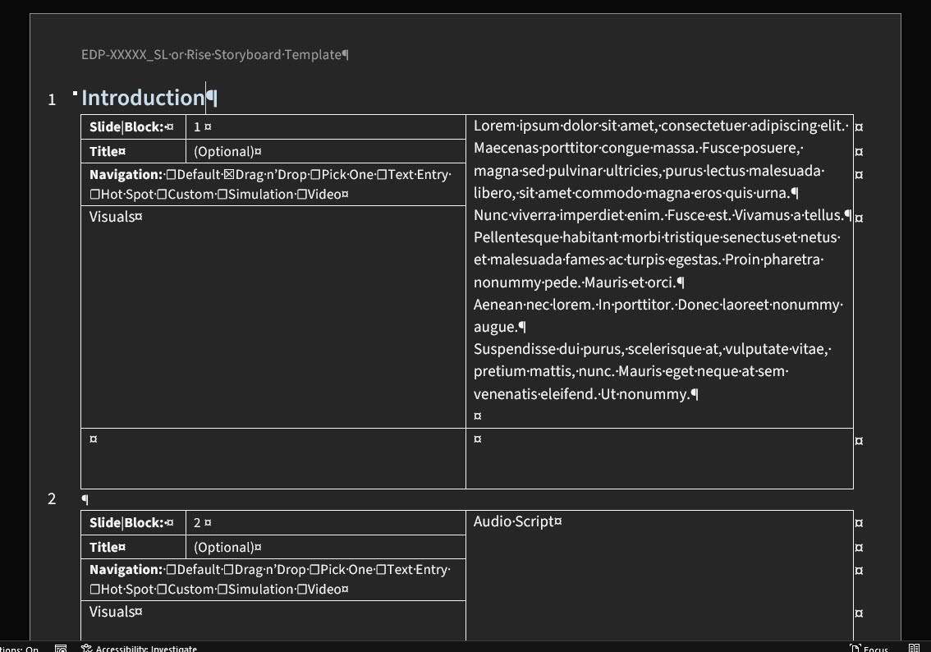The image size is (931, 652).
Task: Check Pick One in slide 2 Navigation
Action: 314,569
